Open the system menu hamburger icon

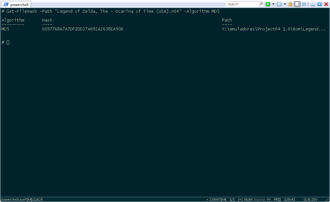[x=304, y=4]
